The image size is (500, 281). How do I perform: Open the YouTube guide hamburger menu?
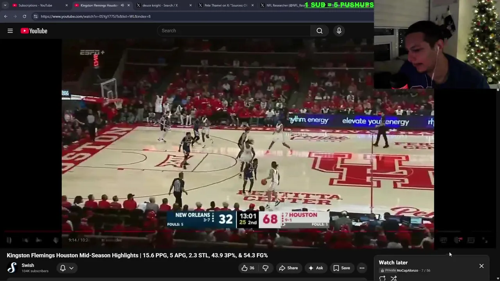pyautogui.click(x=10, y=31)
